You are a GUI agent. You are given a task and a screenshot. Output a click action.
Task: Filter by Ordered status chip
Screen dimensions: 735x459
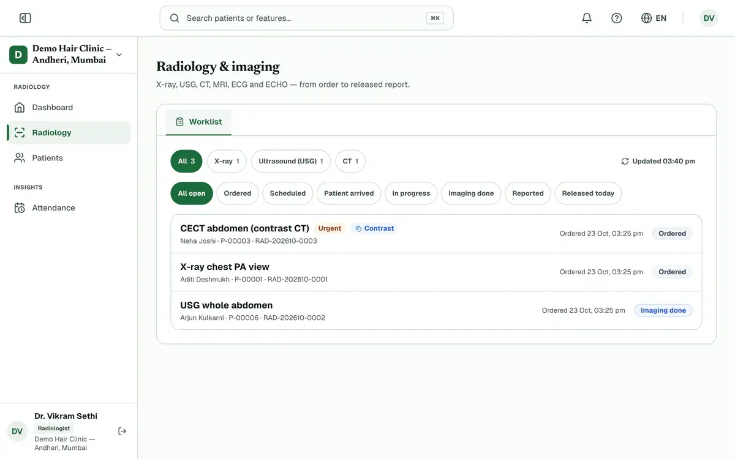pyautogui.click(x=238, y=193)
